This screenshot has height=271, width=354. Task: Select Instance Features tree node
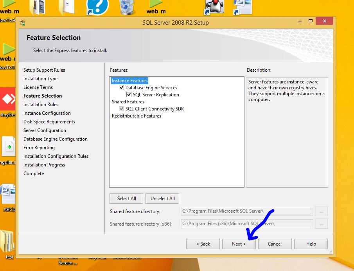click(x=129, y=81)
